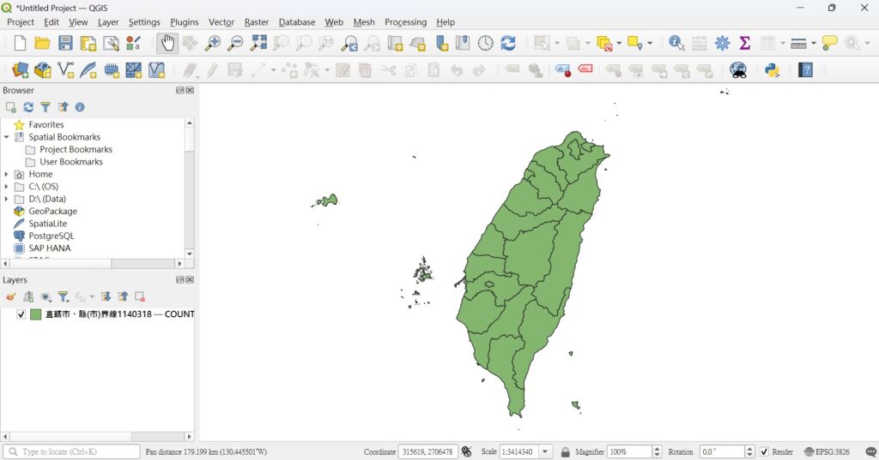Select the Measure Line ruler tool
Viewport: 879px width, 460px height.
click(x=798, y=43)
